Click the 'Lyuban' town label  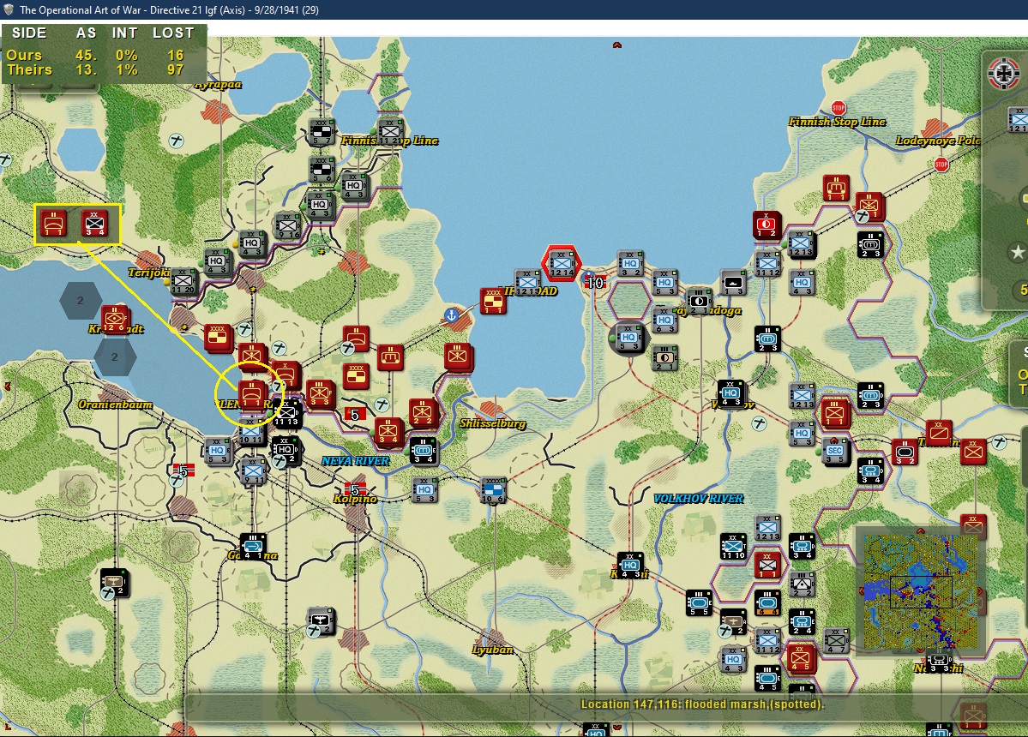tap(492, 650)
